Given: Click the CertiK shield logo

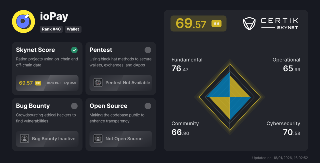Looking at the screenshot, I should click(249, 23).
